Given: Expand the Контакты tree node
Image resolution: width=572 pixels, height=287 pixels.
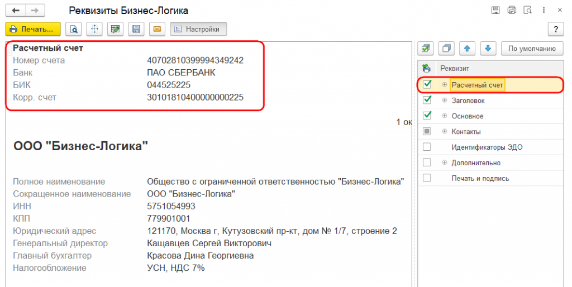Looking at the screenshot, I should pyautogui.click(x=444, y=131).
